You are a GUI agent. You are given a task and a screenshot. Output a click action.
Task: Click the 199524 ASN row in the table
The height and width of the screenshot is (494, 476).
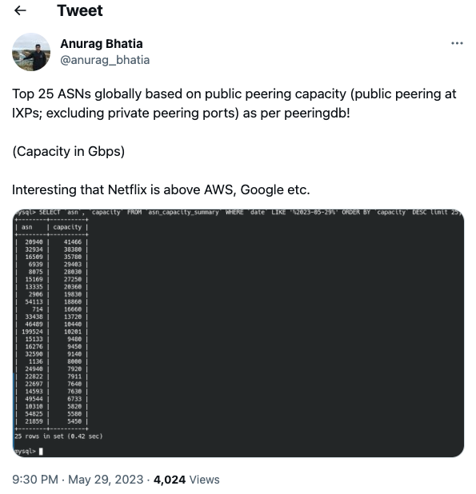coord(52,332)
